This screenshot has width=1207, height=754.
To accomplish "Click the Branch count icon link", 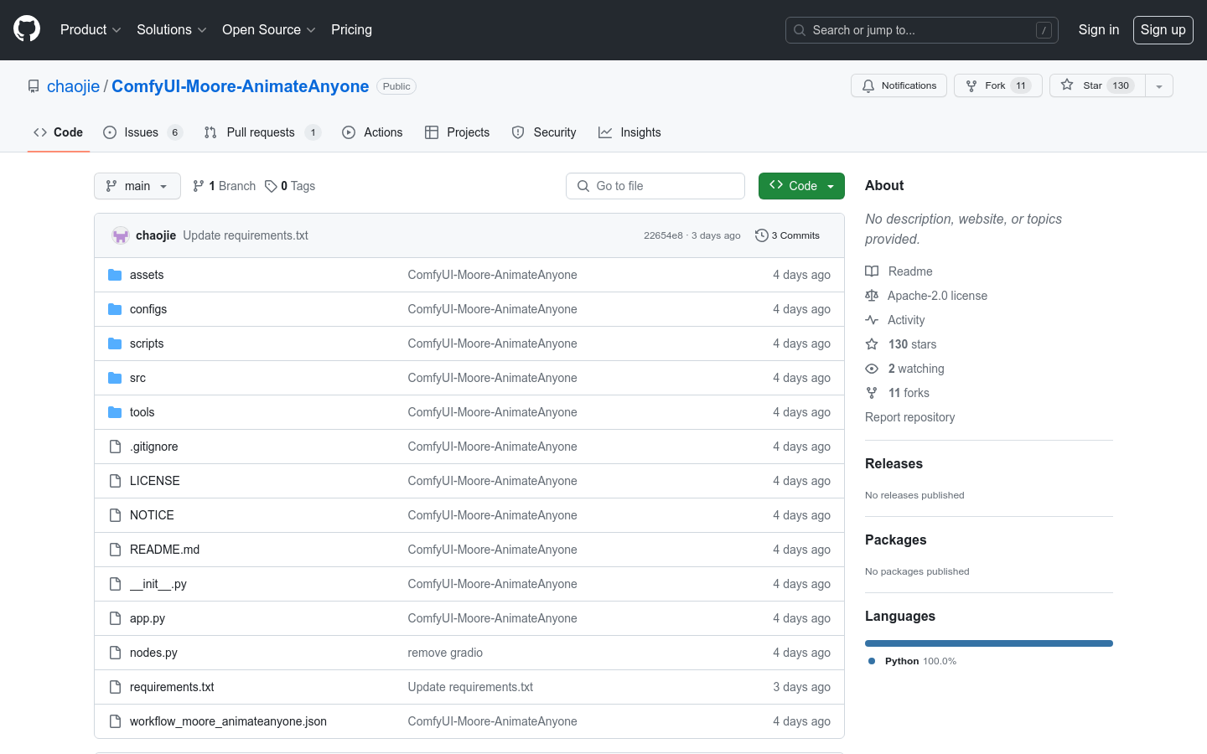I will (x=199, y=186).
